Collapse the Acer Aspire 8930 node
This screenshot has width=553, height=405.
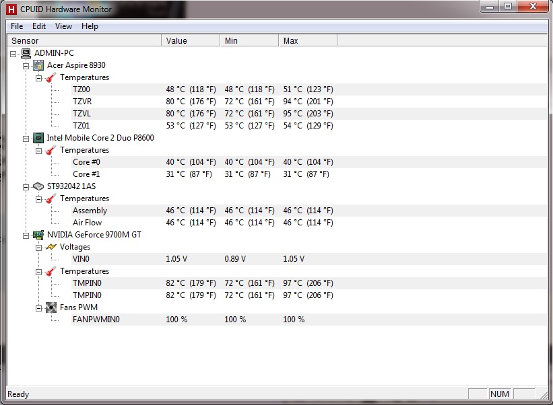tap(26, 66)
